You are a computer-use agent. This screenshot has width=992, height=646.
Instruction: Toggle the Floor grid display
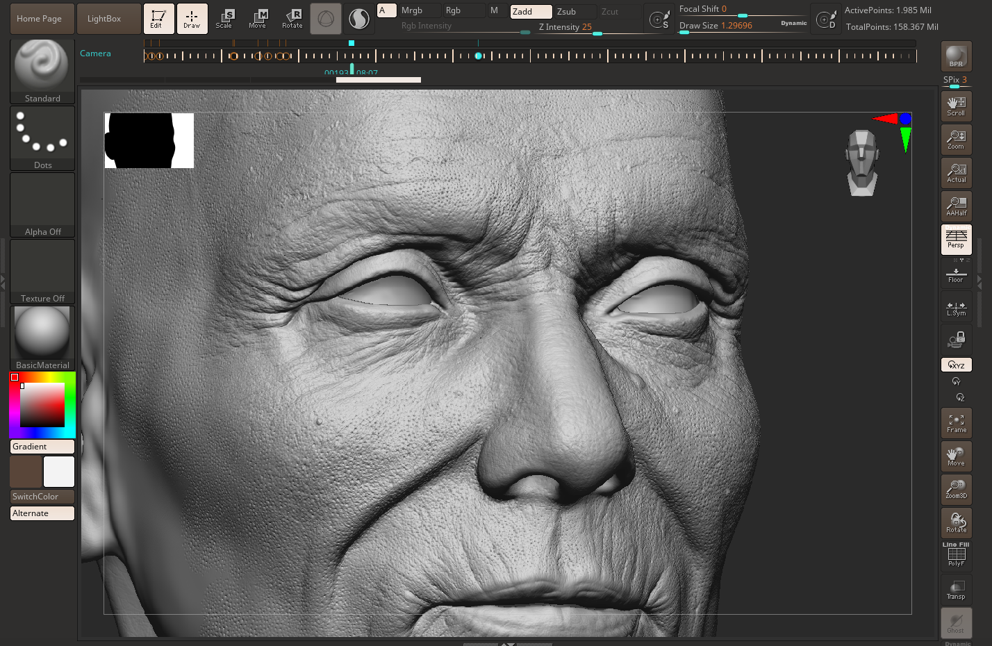pos(956,274)
